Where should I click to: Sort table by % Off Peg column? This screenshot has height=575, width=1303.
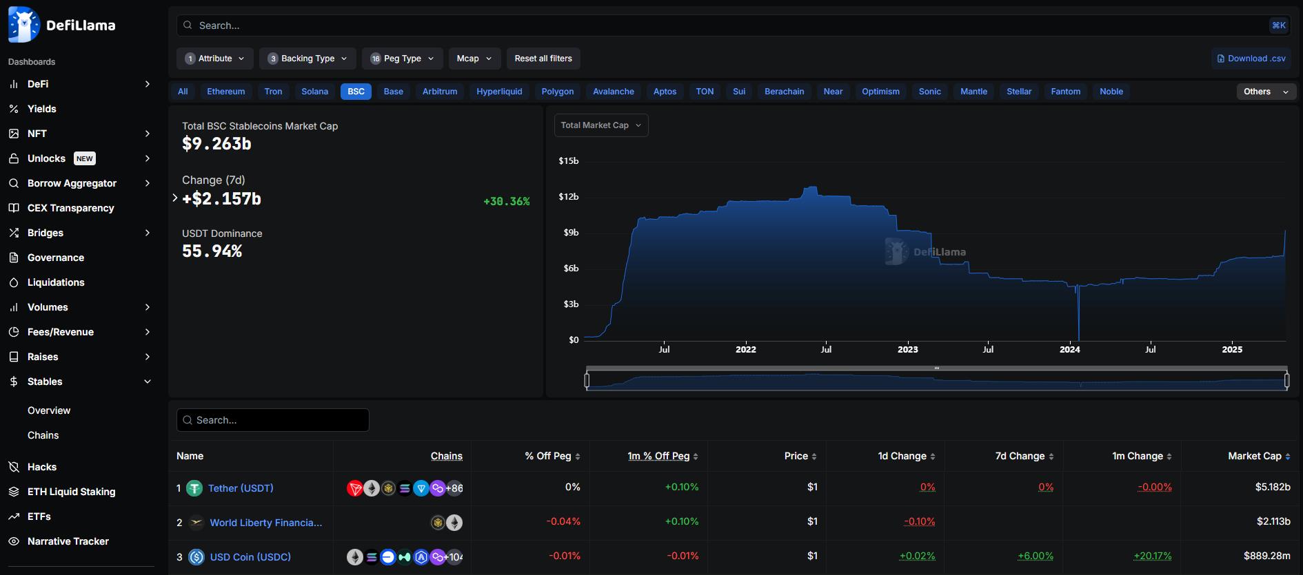552,456
